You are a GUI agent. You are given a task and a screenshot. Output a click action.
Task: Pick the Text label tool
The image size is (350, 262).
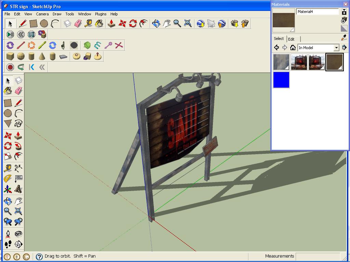click(18, 178)
